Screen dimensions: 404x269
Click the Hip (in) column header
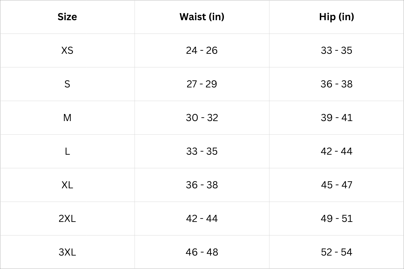[336, 17]
